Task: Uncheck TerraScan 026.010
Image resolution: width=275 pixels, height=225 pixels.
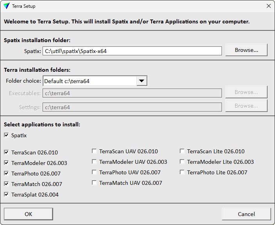Action: [x=6, y=152]
